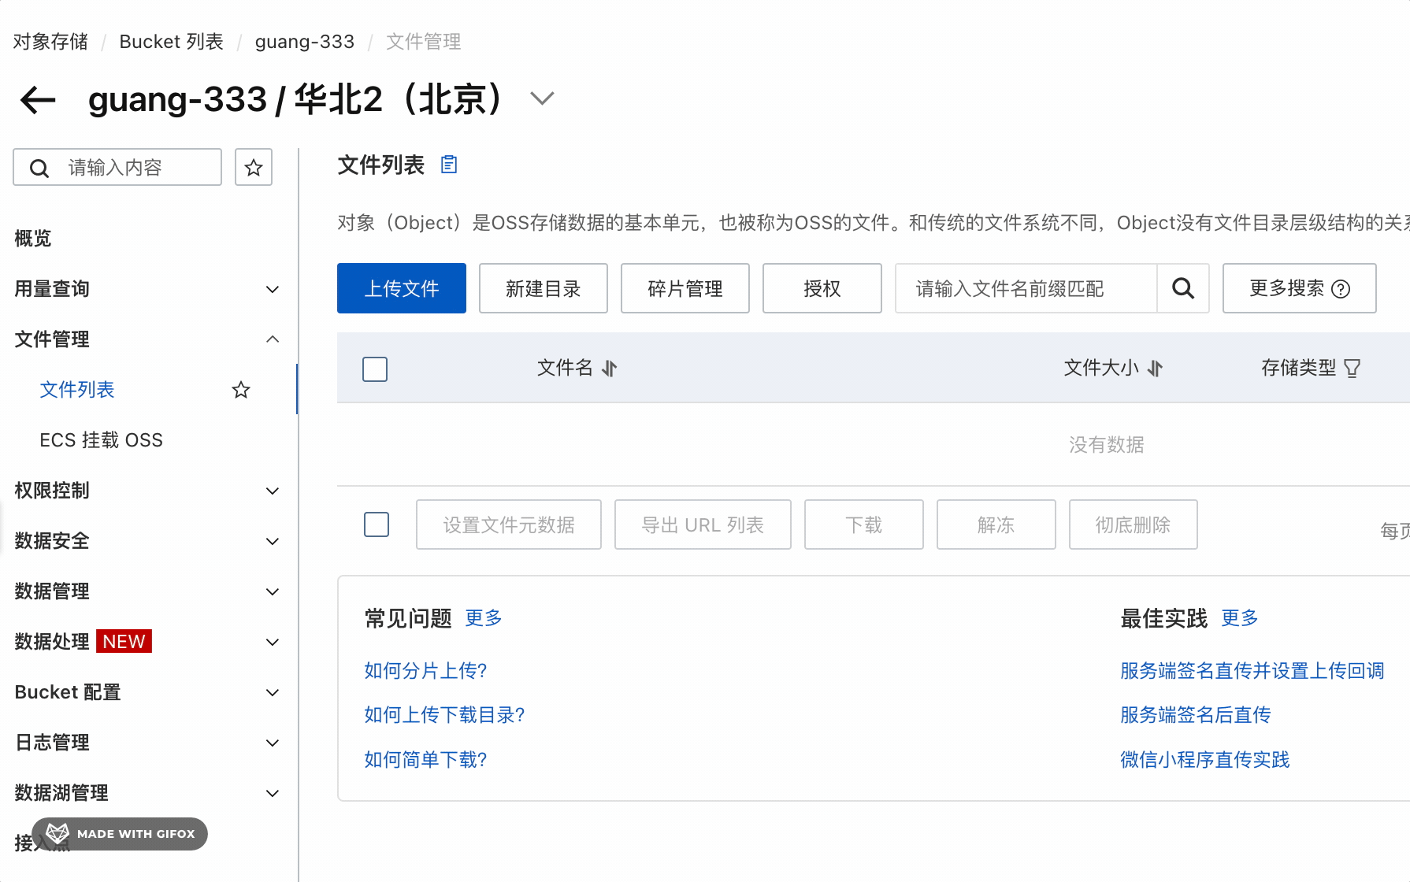This screenshot has width=1410, height=882.
Task: Click the star favorites icon beside sidebar search
Action: click(254, 167)
